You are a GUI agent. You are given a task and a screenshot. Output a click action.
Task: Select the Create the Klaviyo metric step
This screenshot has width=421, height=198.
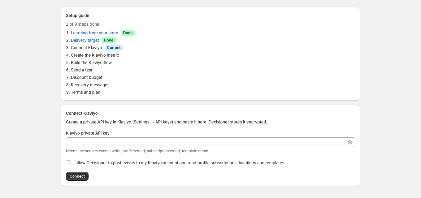pyautogui.click(x=95, y=55)
